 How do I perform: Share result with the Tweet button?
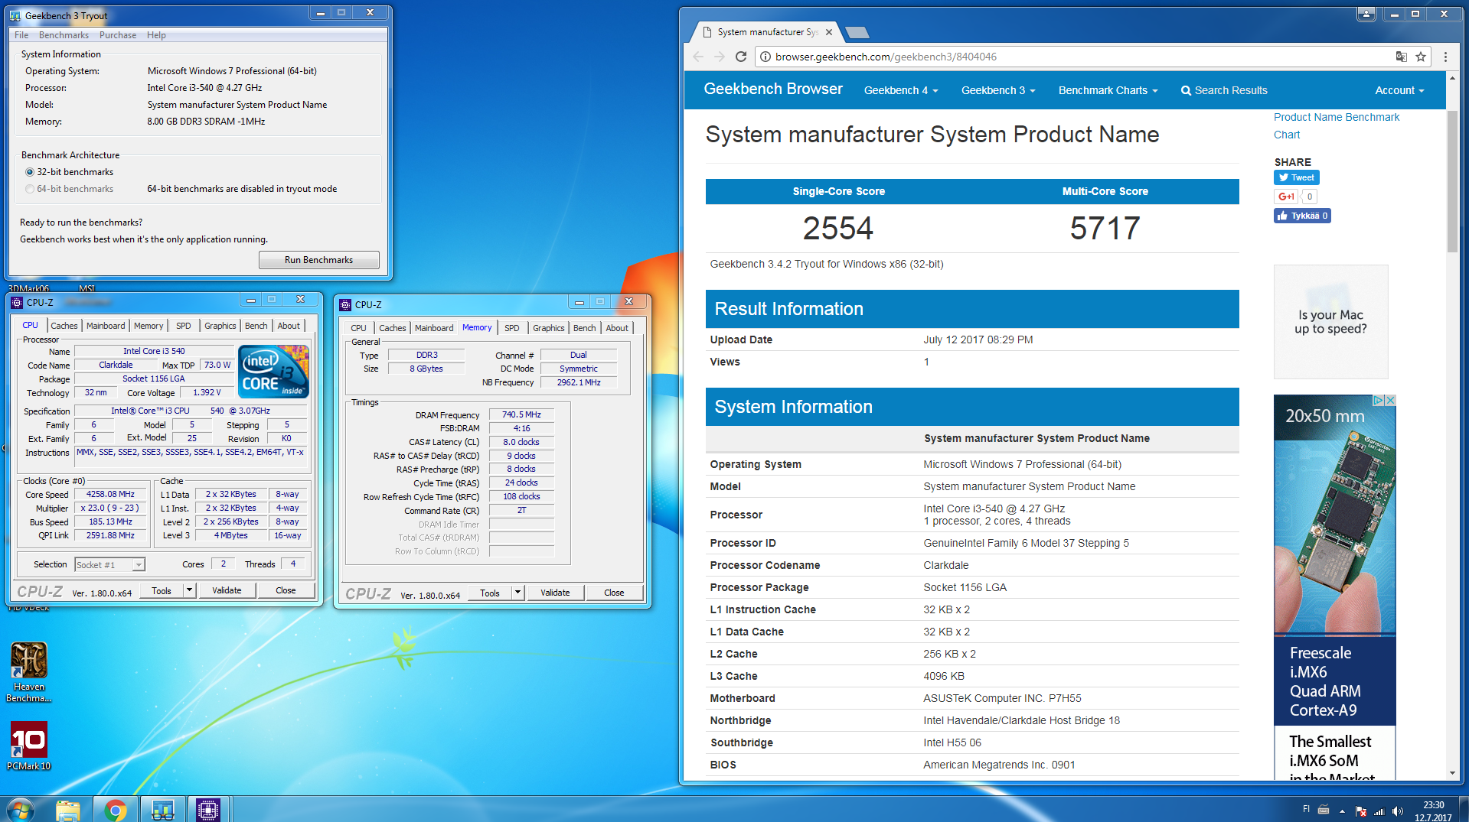coord(1296,177)
